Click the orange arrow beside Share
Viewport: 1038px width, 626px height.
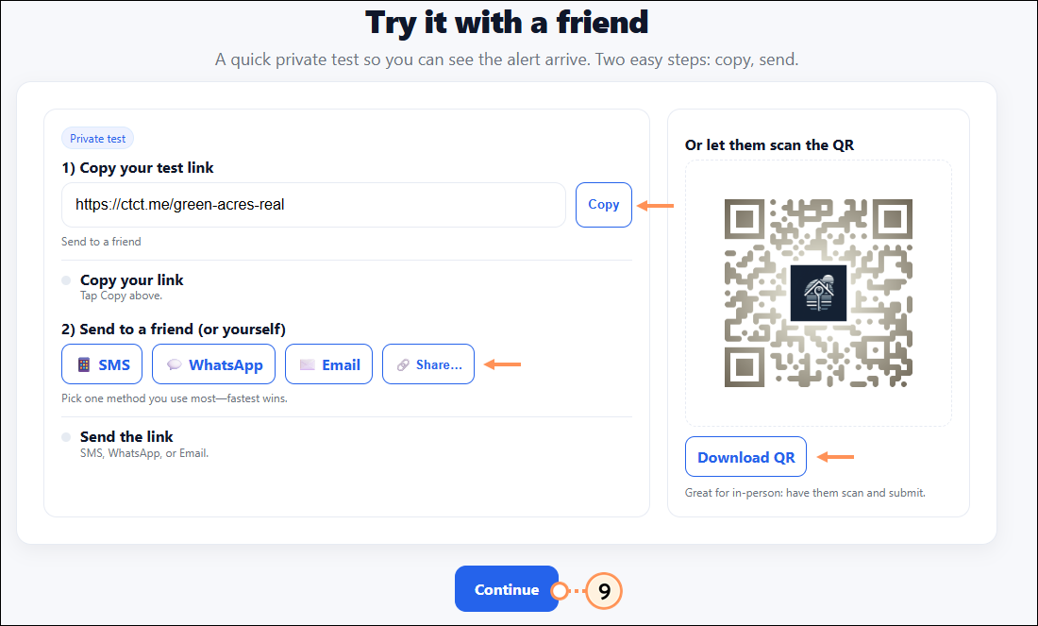(502, 364)
